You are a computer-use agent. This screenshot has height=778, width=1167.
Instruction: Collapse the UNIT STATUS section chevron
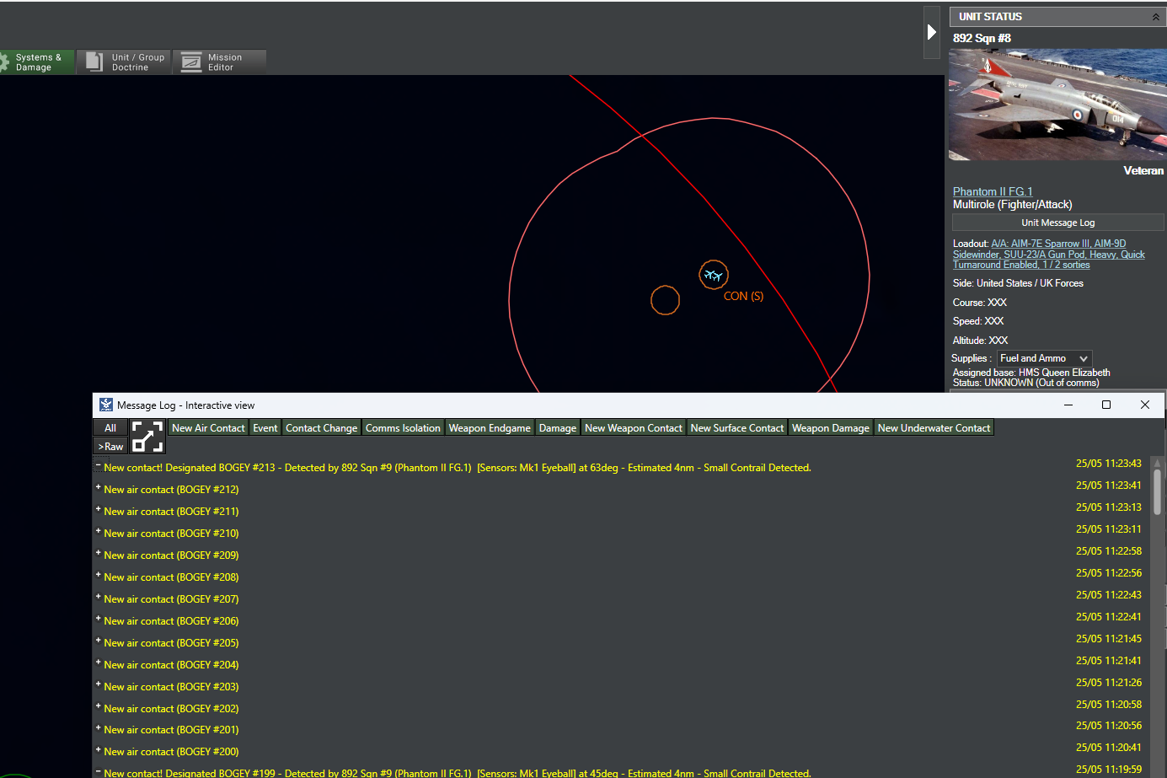click(1156, 17)
